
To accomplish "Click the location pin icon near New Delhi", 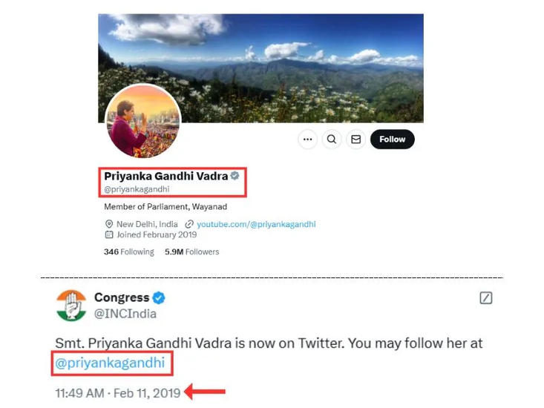I will tap(109, 224).
